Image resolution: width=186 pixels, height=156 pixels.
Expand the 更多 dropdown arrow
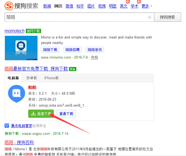[151, 6]
